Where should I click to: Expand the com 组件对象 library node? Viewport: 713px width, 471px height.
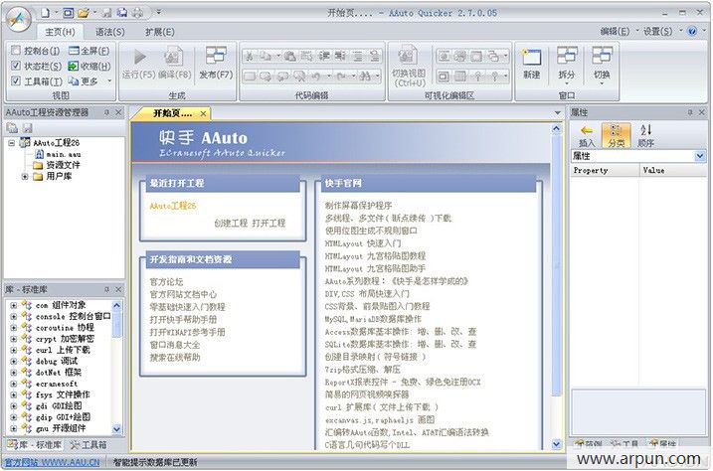click(x=14, y=305)
